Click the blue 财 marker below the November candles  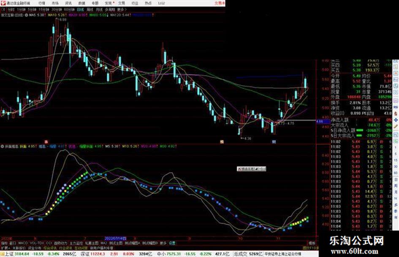point(274,142)
